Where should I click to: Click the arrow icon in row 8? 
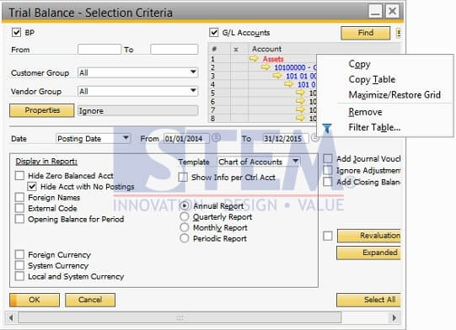click(300, 118)
